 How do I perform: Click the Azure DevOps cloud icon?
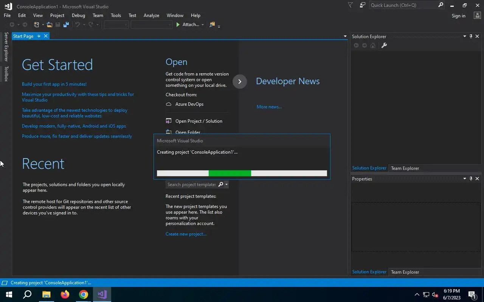[169, 104]
